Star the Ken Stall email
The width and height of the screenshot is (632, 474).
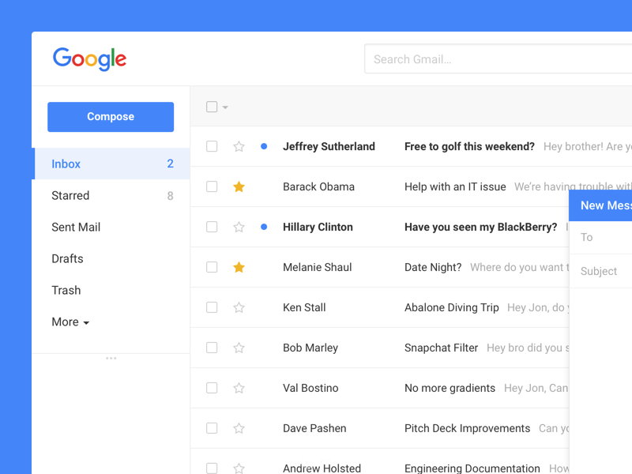(239, 307)
